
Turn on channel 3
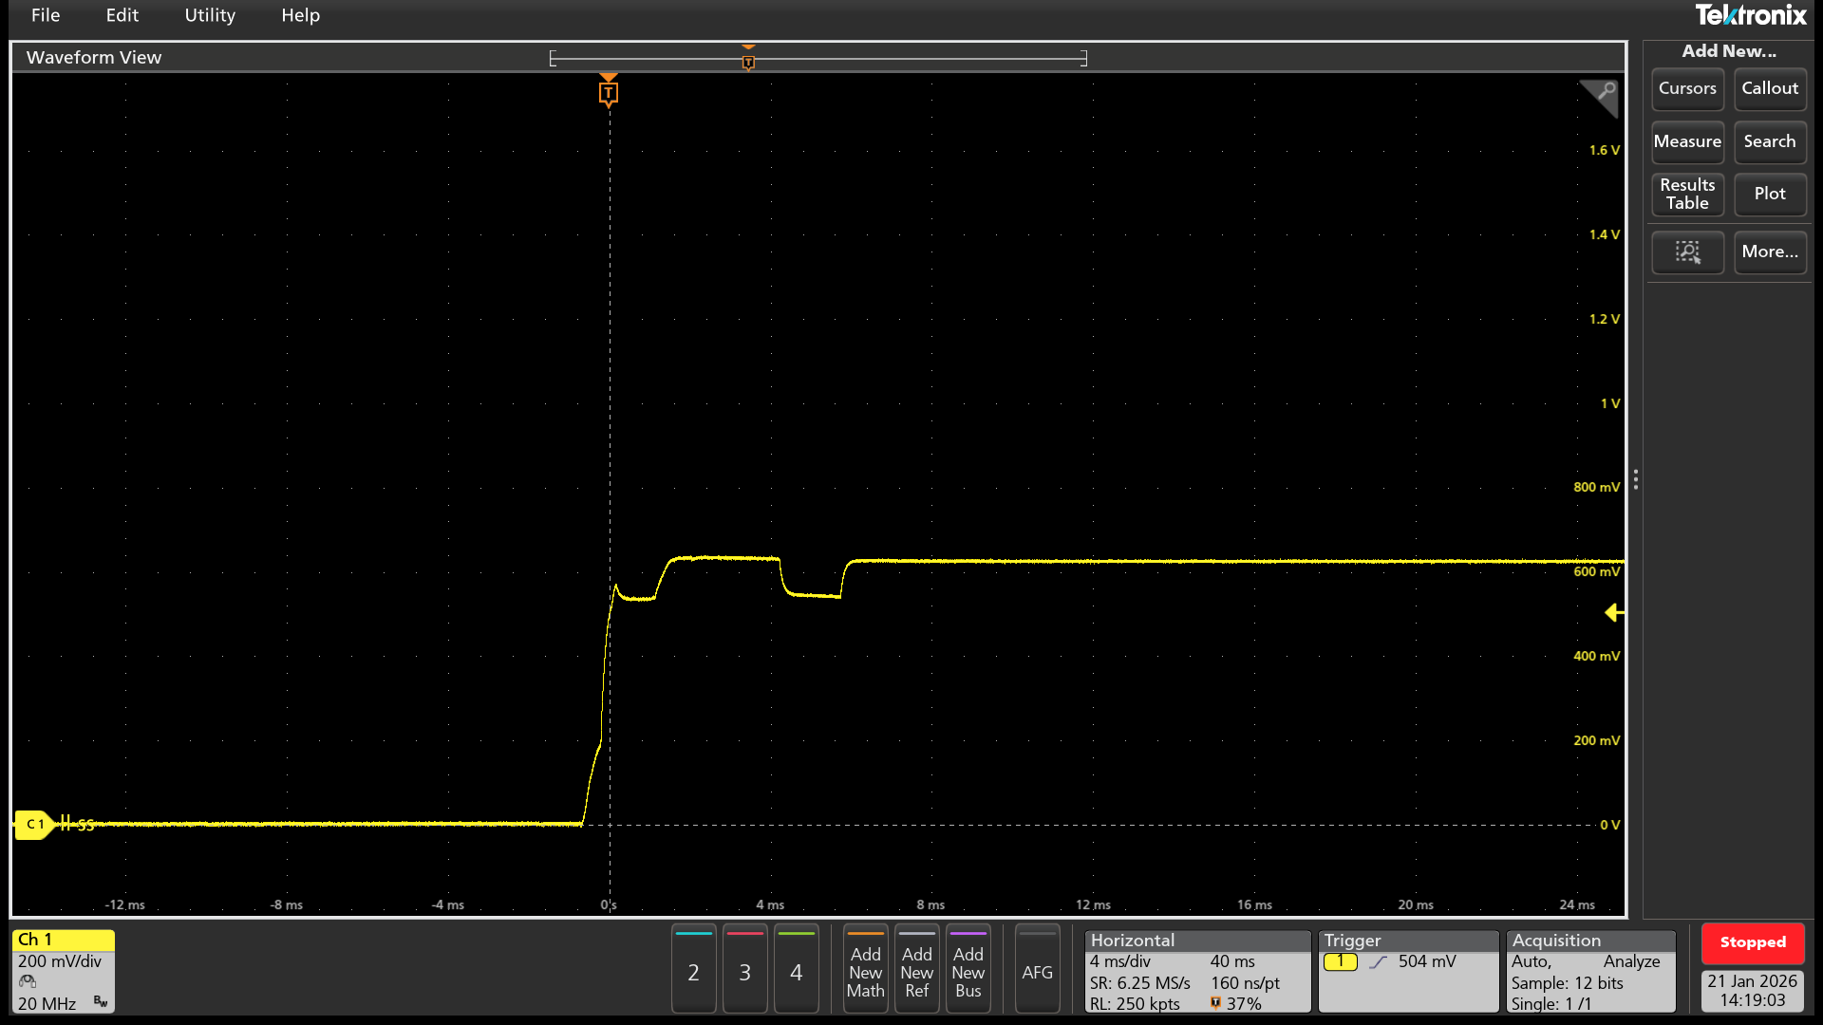coord(744,971)
